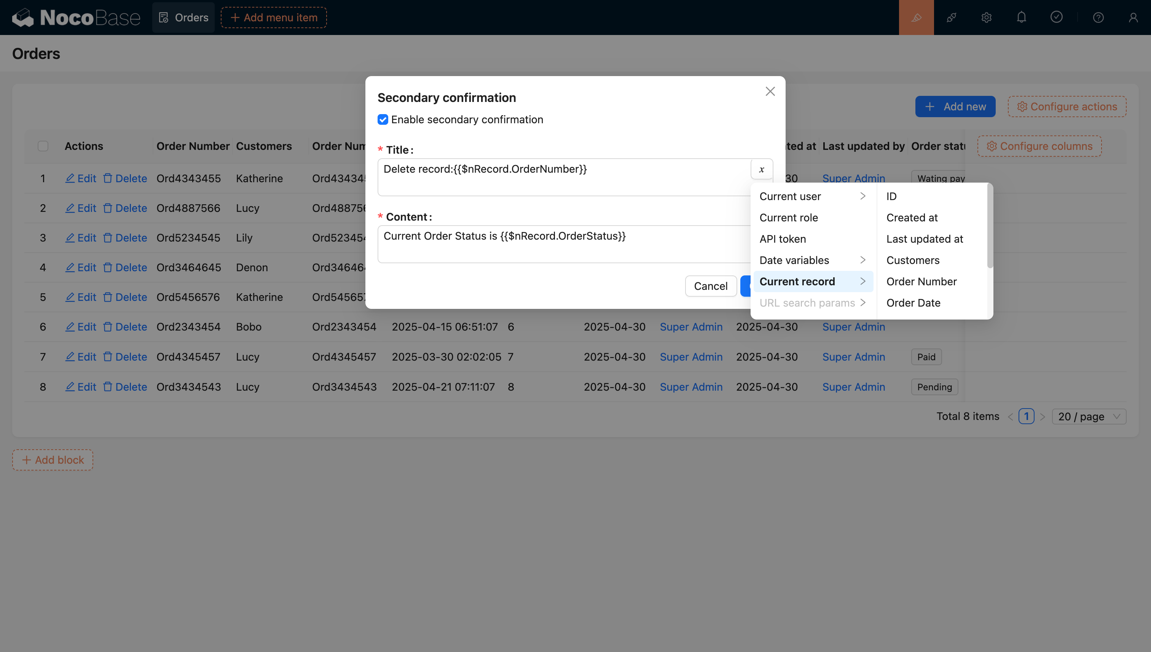Open the help question mark icon
Viewport: 1151px width, 652px height.
click(x=1098, y=17)
